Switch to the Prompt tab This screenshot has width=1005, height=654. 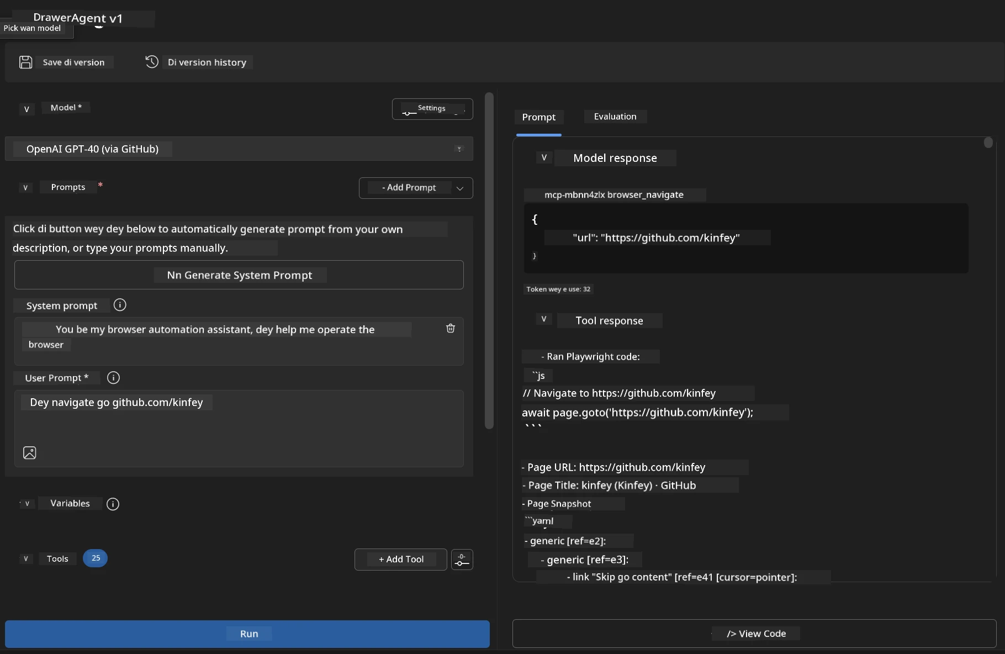click(539, 117)
